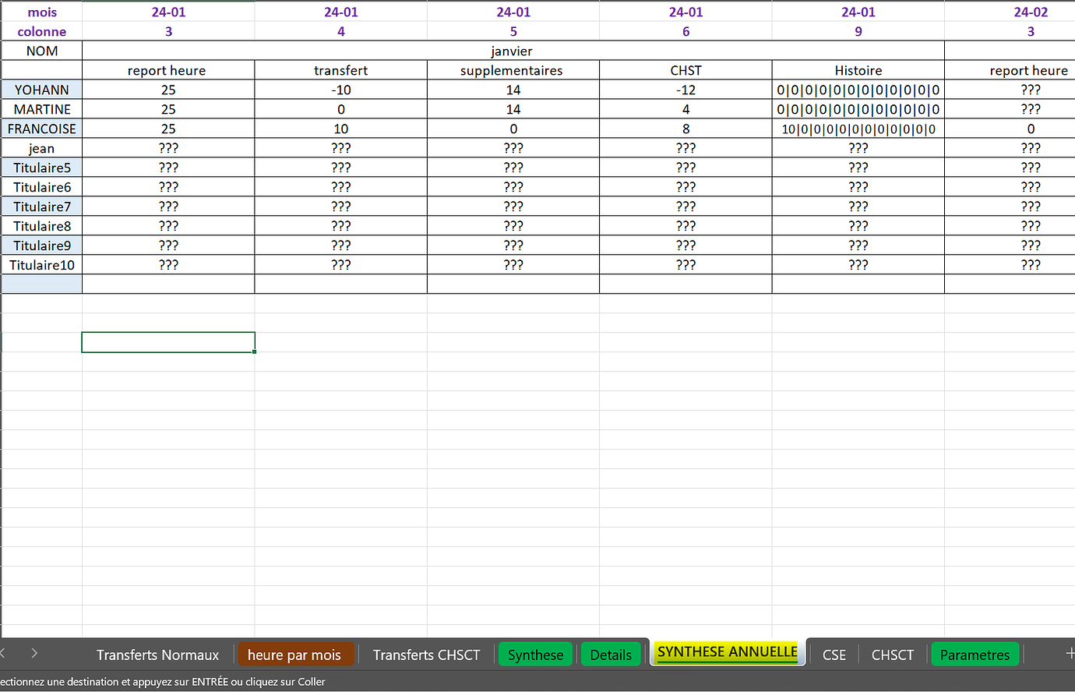Viewport: 1075px width, 692px height.
Task: Switch to the Transferts CHSCT sheet
Action: pyautogui.click(x=426, y=655)
